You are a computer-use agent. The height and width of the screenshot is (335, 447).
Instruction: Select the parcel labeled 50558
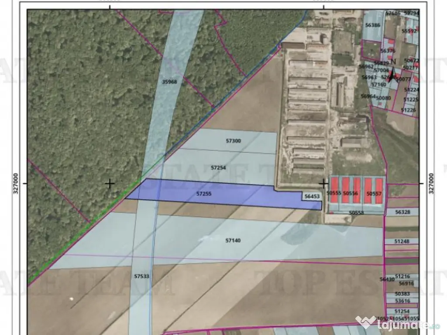click(x=356, y=212)
